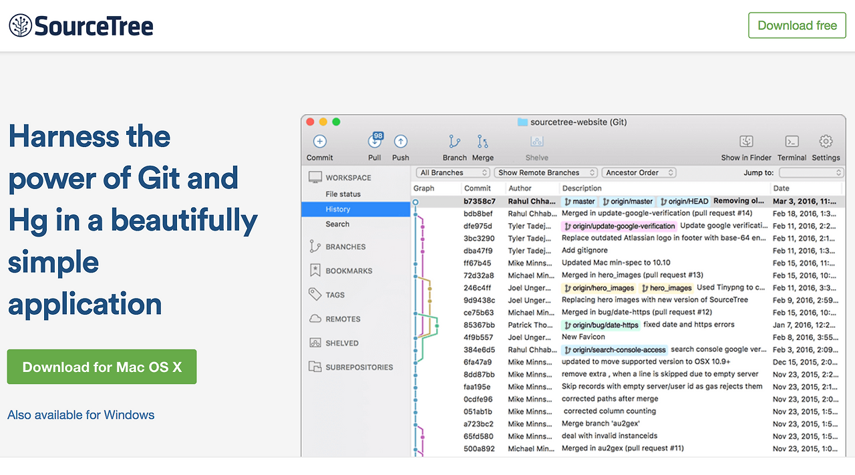Click the Show in Finder icon

point(746,142)
